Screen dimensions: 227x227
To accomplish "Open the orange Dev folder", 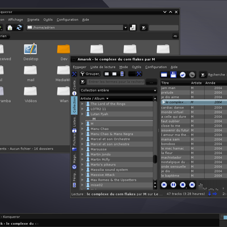I will 64,52.
